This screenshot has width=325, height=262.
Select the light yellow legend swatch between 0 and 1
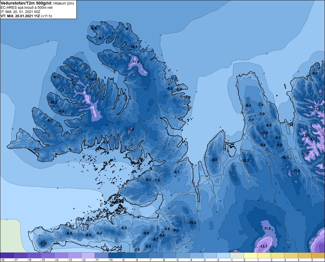(x=250, y=255)
